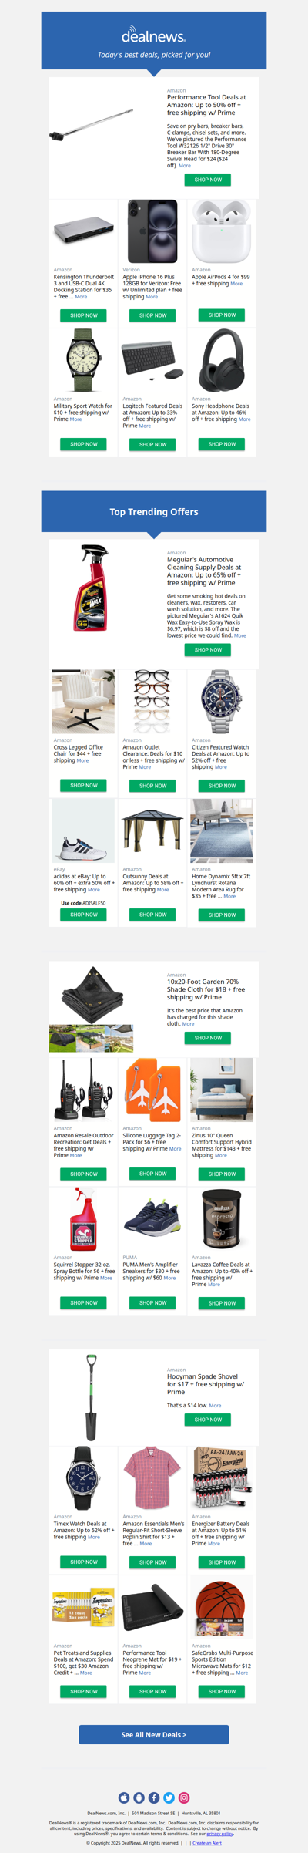Click the Apple App Store icon in footer
308x1853 pixels.
(124, 1797)
